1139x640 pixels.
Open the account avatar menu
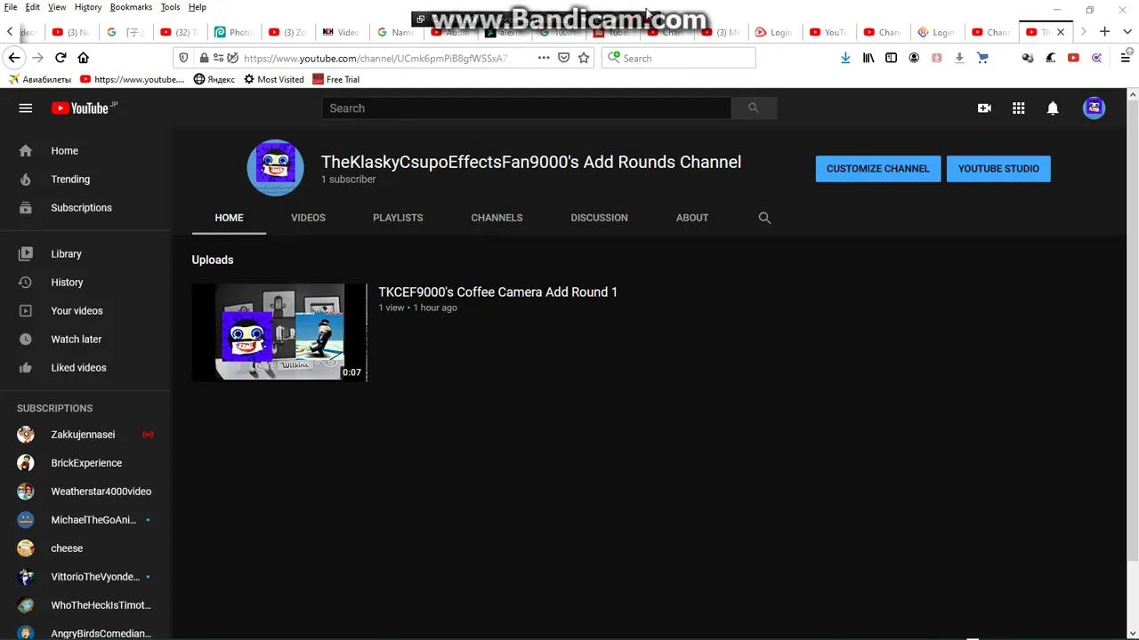pyautogui.click(x=1094, y=108)
